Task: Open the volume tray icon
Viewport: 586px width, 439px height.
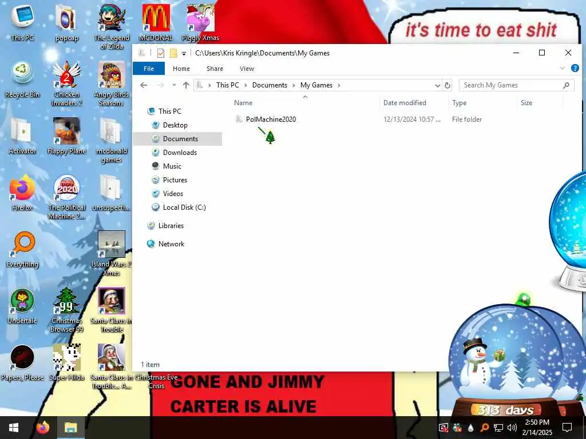Action: tap(512, 428)
